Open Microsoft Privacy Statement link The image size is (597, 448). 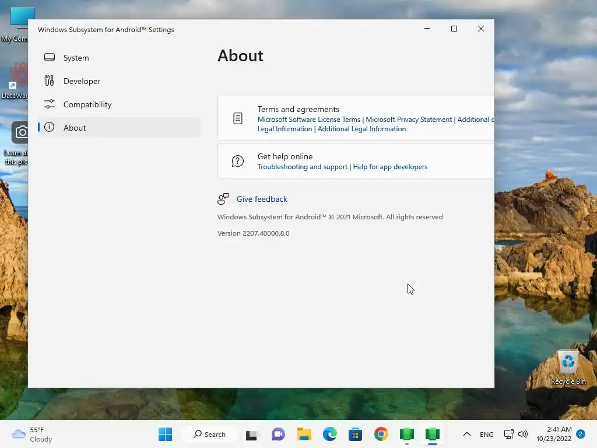coord(409,120)
